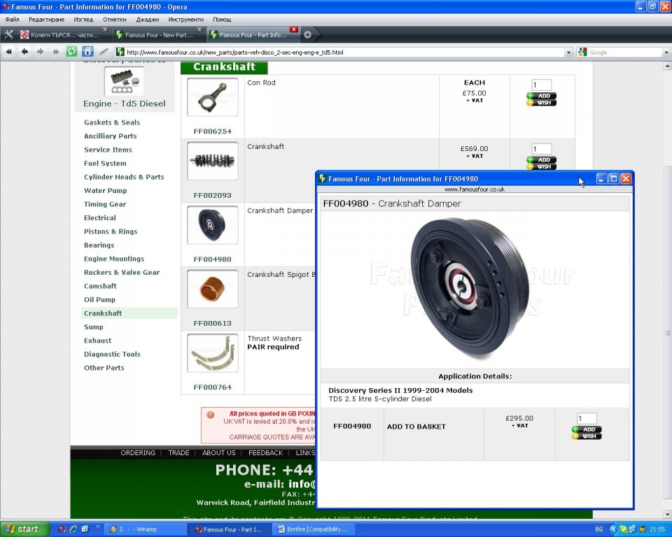Viewport: 672px width, 537px height.
Task: Add Crankshaft FF002093 to basket
Action: click(x=541, y=159)
